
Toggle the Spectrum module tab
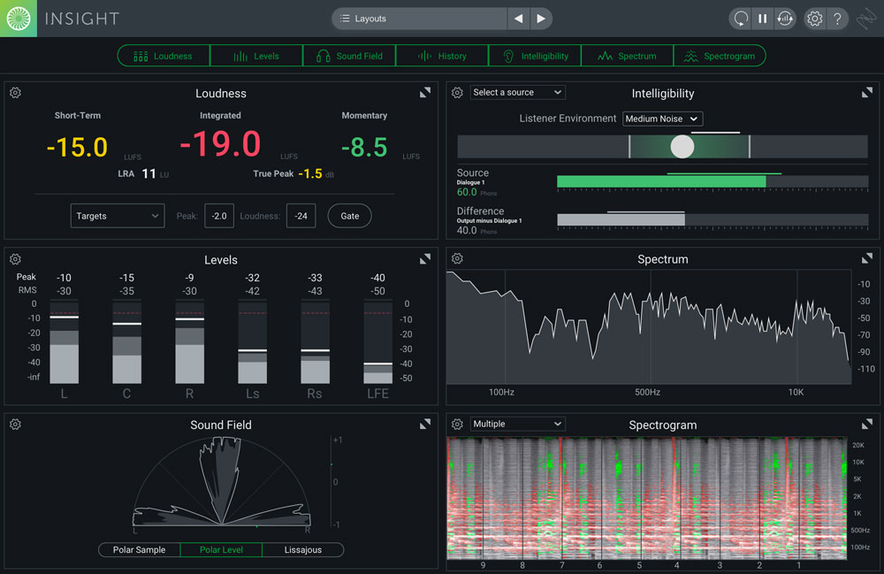(x=628, y=56)
